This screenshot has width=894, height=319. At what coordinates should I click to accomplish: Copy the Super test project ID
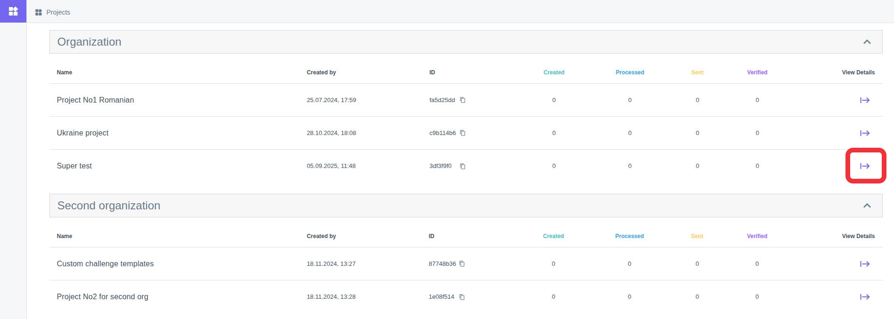coord(463,166)
